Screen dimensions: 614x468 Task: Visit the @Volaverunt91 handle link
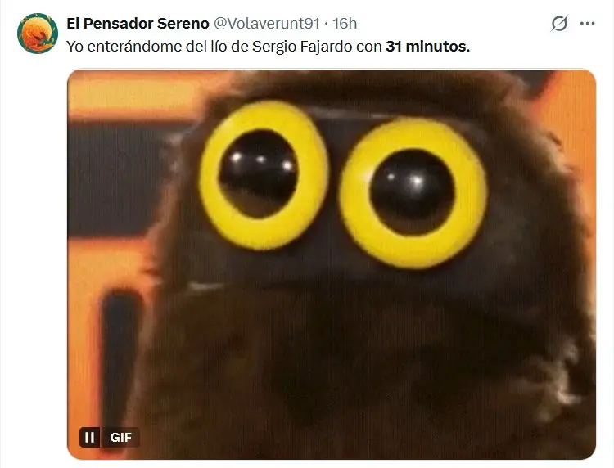pos(267,24)
